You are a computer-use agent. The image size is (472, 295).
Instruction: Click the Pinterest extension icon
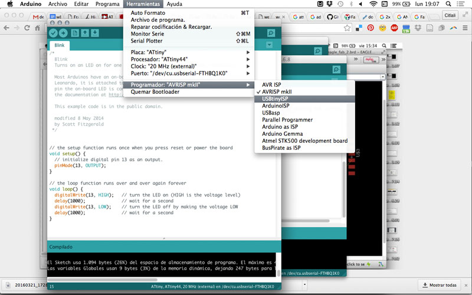click(371, 28)
